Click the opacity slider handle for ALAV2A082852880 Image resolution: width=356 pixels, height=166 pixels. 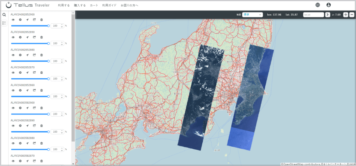[x=48, y=61]
